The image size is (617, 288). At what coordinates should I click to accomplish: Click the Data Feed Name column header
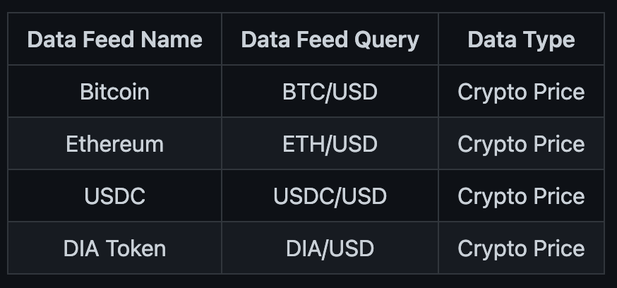click(x=114, y=39)
